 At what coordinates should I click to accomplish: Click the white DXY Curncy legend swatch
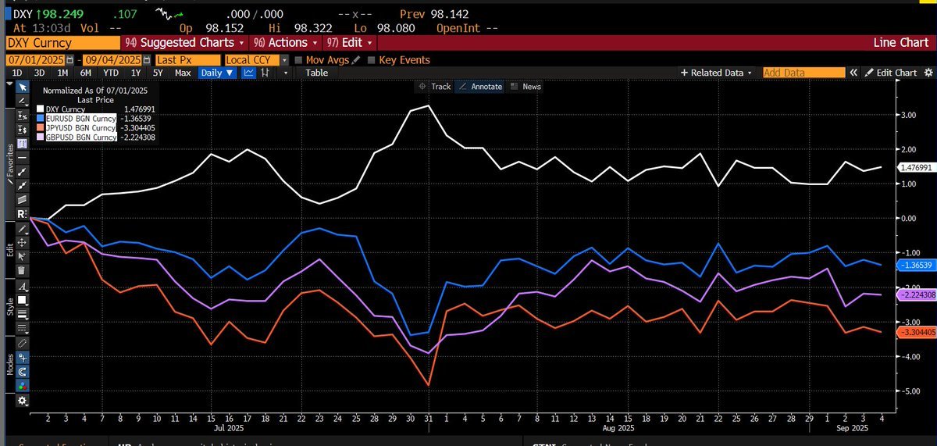pos(41,109)
